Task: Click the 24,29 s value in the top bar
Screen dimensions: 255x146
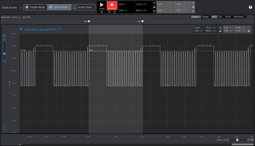Action: 122,4
